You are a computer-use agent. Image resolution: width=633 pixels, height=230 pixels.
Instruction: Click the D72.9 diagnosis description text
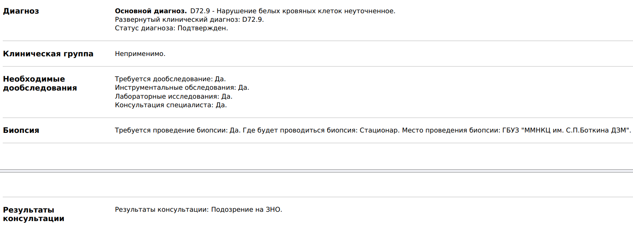pyautogui.click(x=293, y=11)
